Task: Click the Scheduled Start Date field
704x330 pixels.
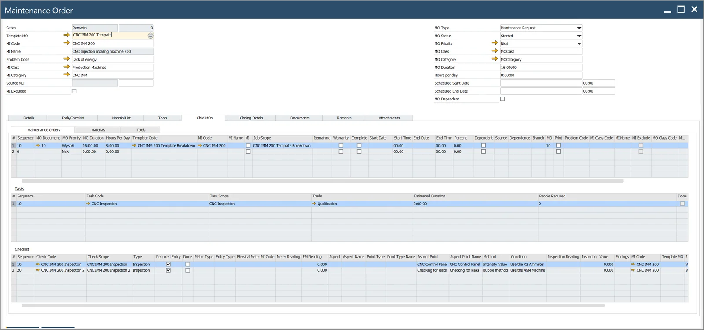Action: pyautogui.click(x=541, y=83)
